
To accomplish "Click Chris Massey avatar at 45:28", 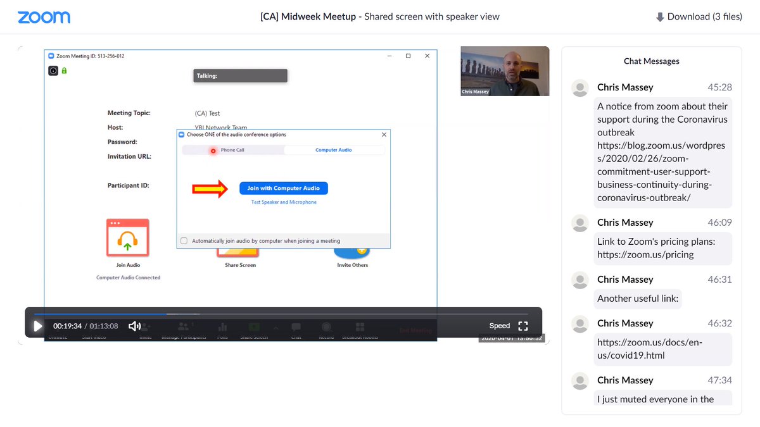I will pyautogui.click(x=580, y=88).
